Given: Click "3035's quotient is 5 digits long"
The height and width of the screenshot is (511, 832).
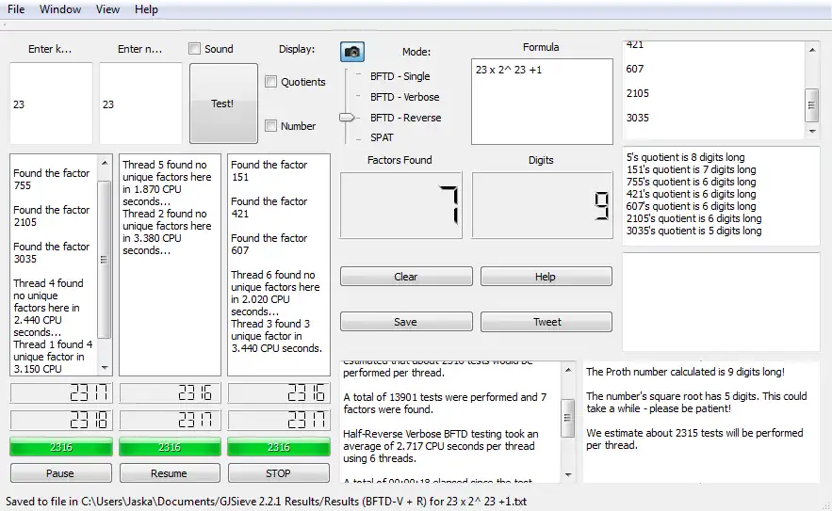Looking at the screenshot, I should tap(694, 231).
